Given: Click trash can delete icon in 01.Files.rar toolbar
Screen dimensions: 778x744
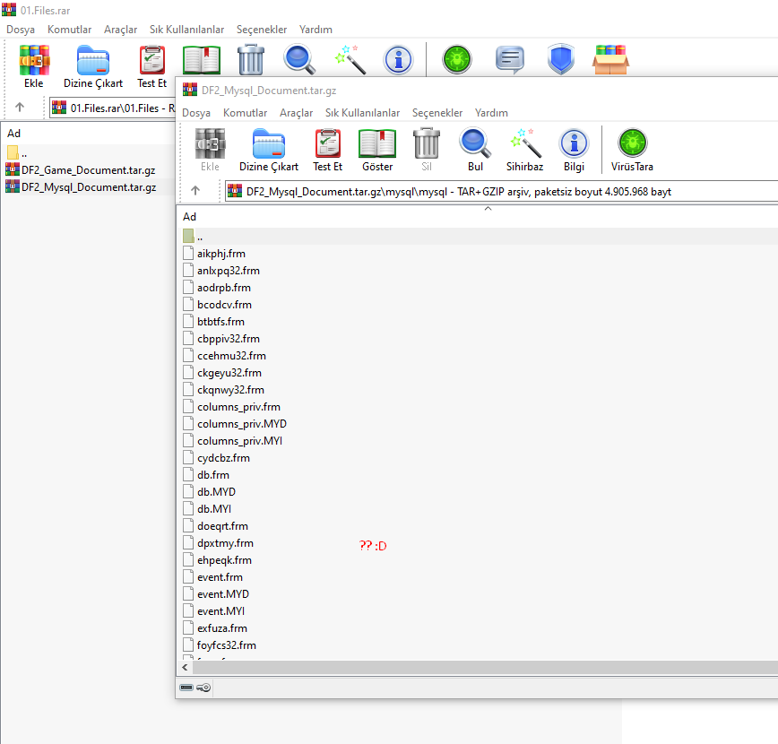Looking at the screenshot, I should click(251, 59).
